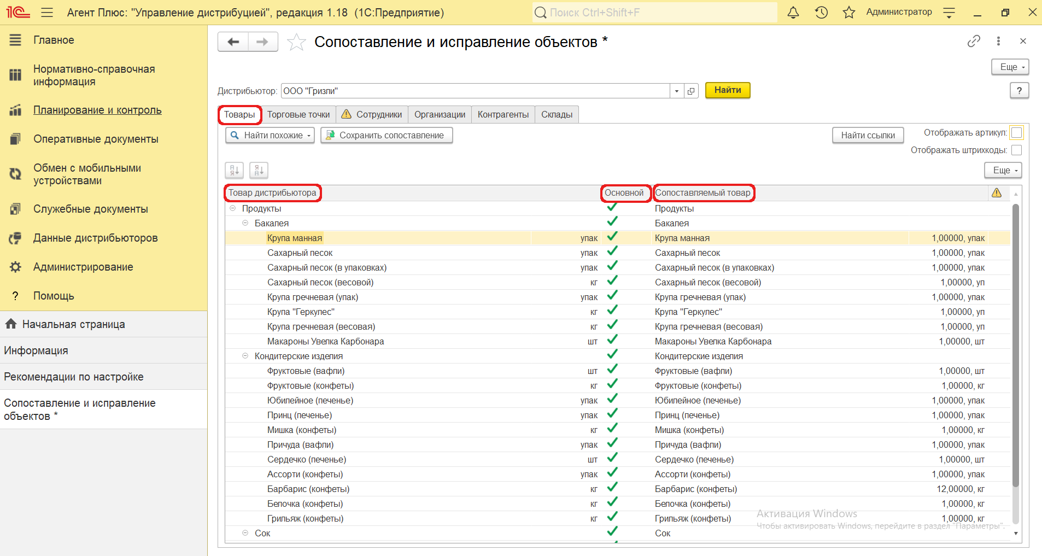Close the Сопоставление form tab

tap(1023, 41)
